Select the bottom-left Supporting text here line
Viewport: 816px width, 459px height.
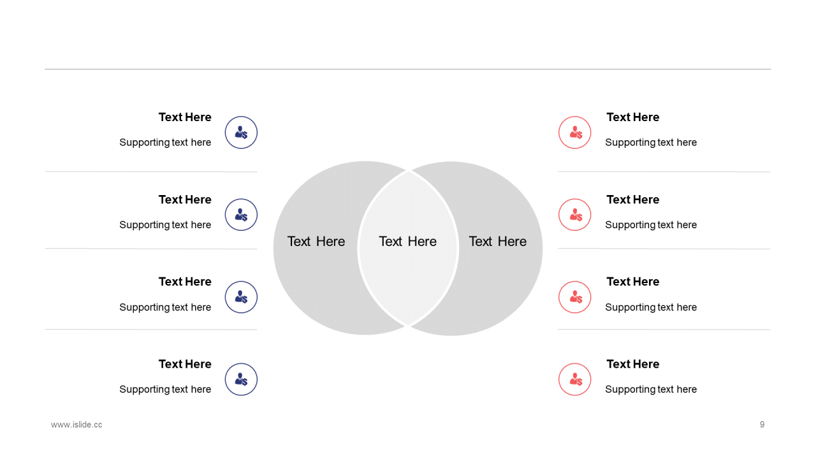[165, 390]
